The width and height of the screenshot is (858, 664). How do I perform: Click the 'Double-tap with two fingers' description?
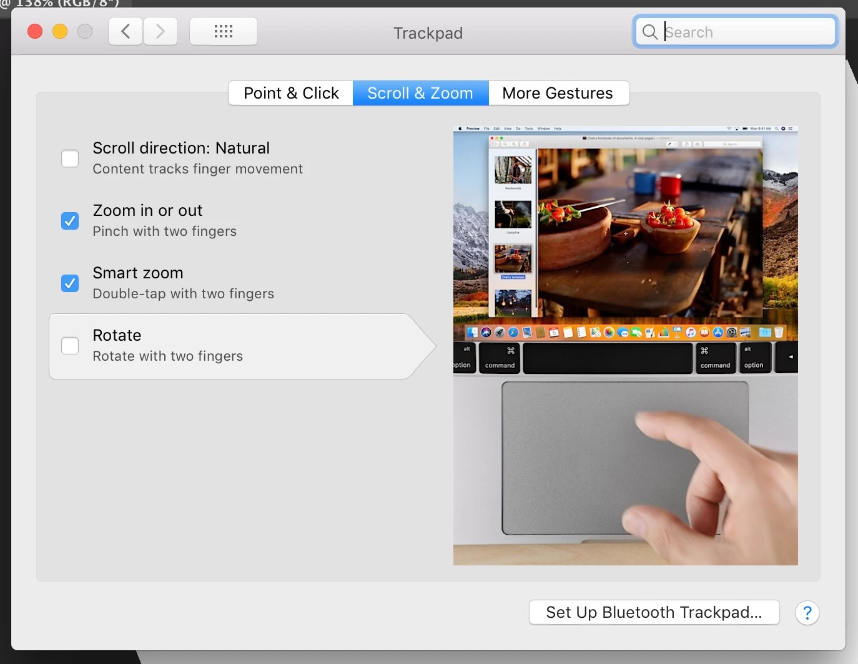point(183,294)
